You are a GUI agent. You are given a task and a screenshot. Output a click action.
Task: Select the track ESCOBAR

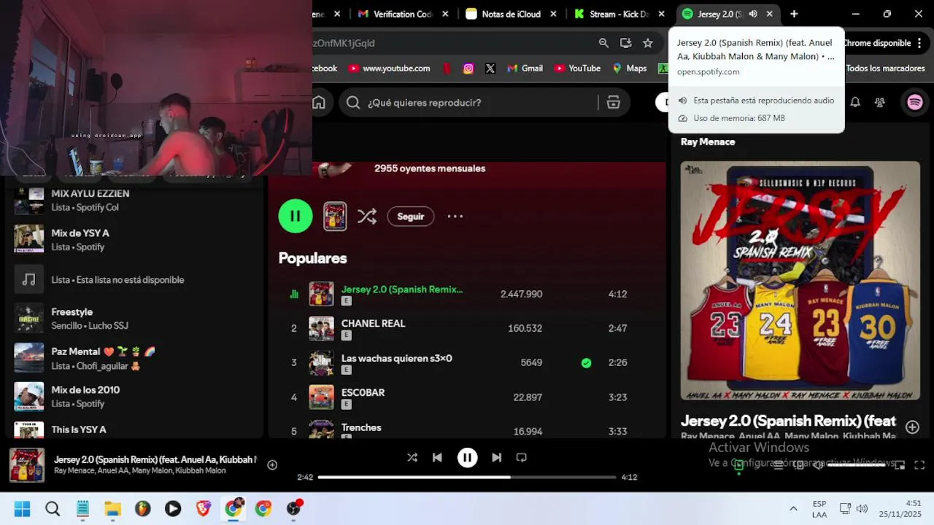pos(363,392)
